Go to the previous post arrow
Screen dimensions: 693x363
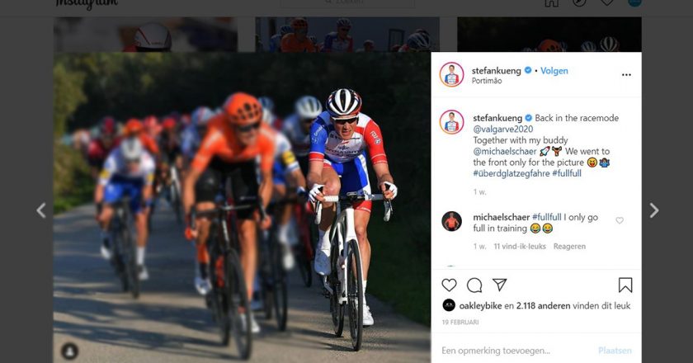click(x=41, y=210)
